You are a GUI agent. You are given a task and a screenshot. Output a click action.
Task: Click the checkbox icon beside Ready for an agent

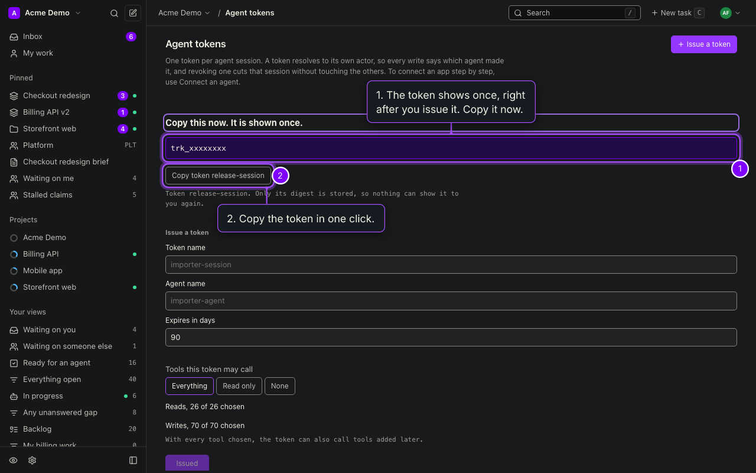coord(14,363)
